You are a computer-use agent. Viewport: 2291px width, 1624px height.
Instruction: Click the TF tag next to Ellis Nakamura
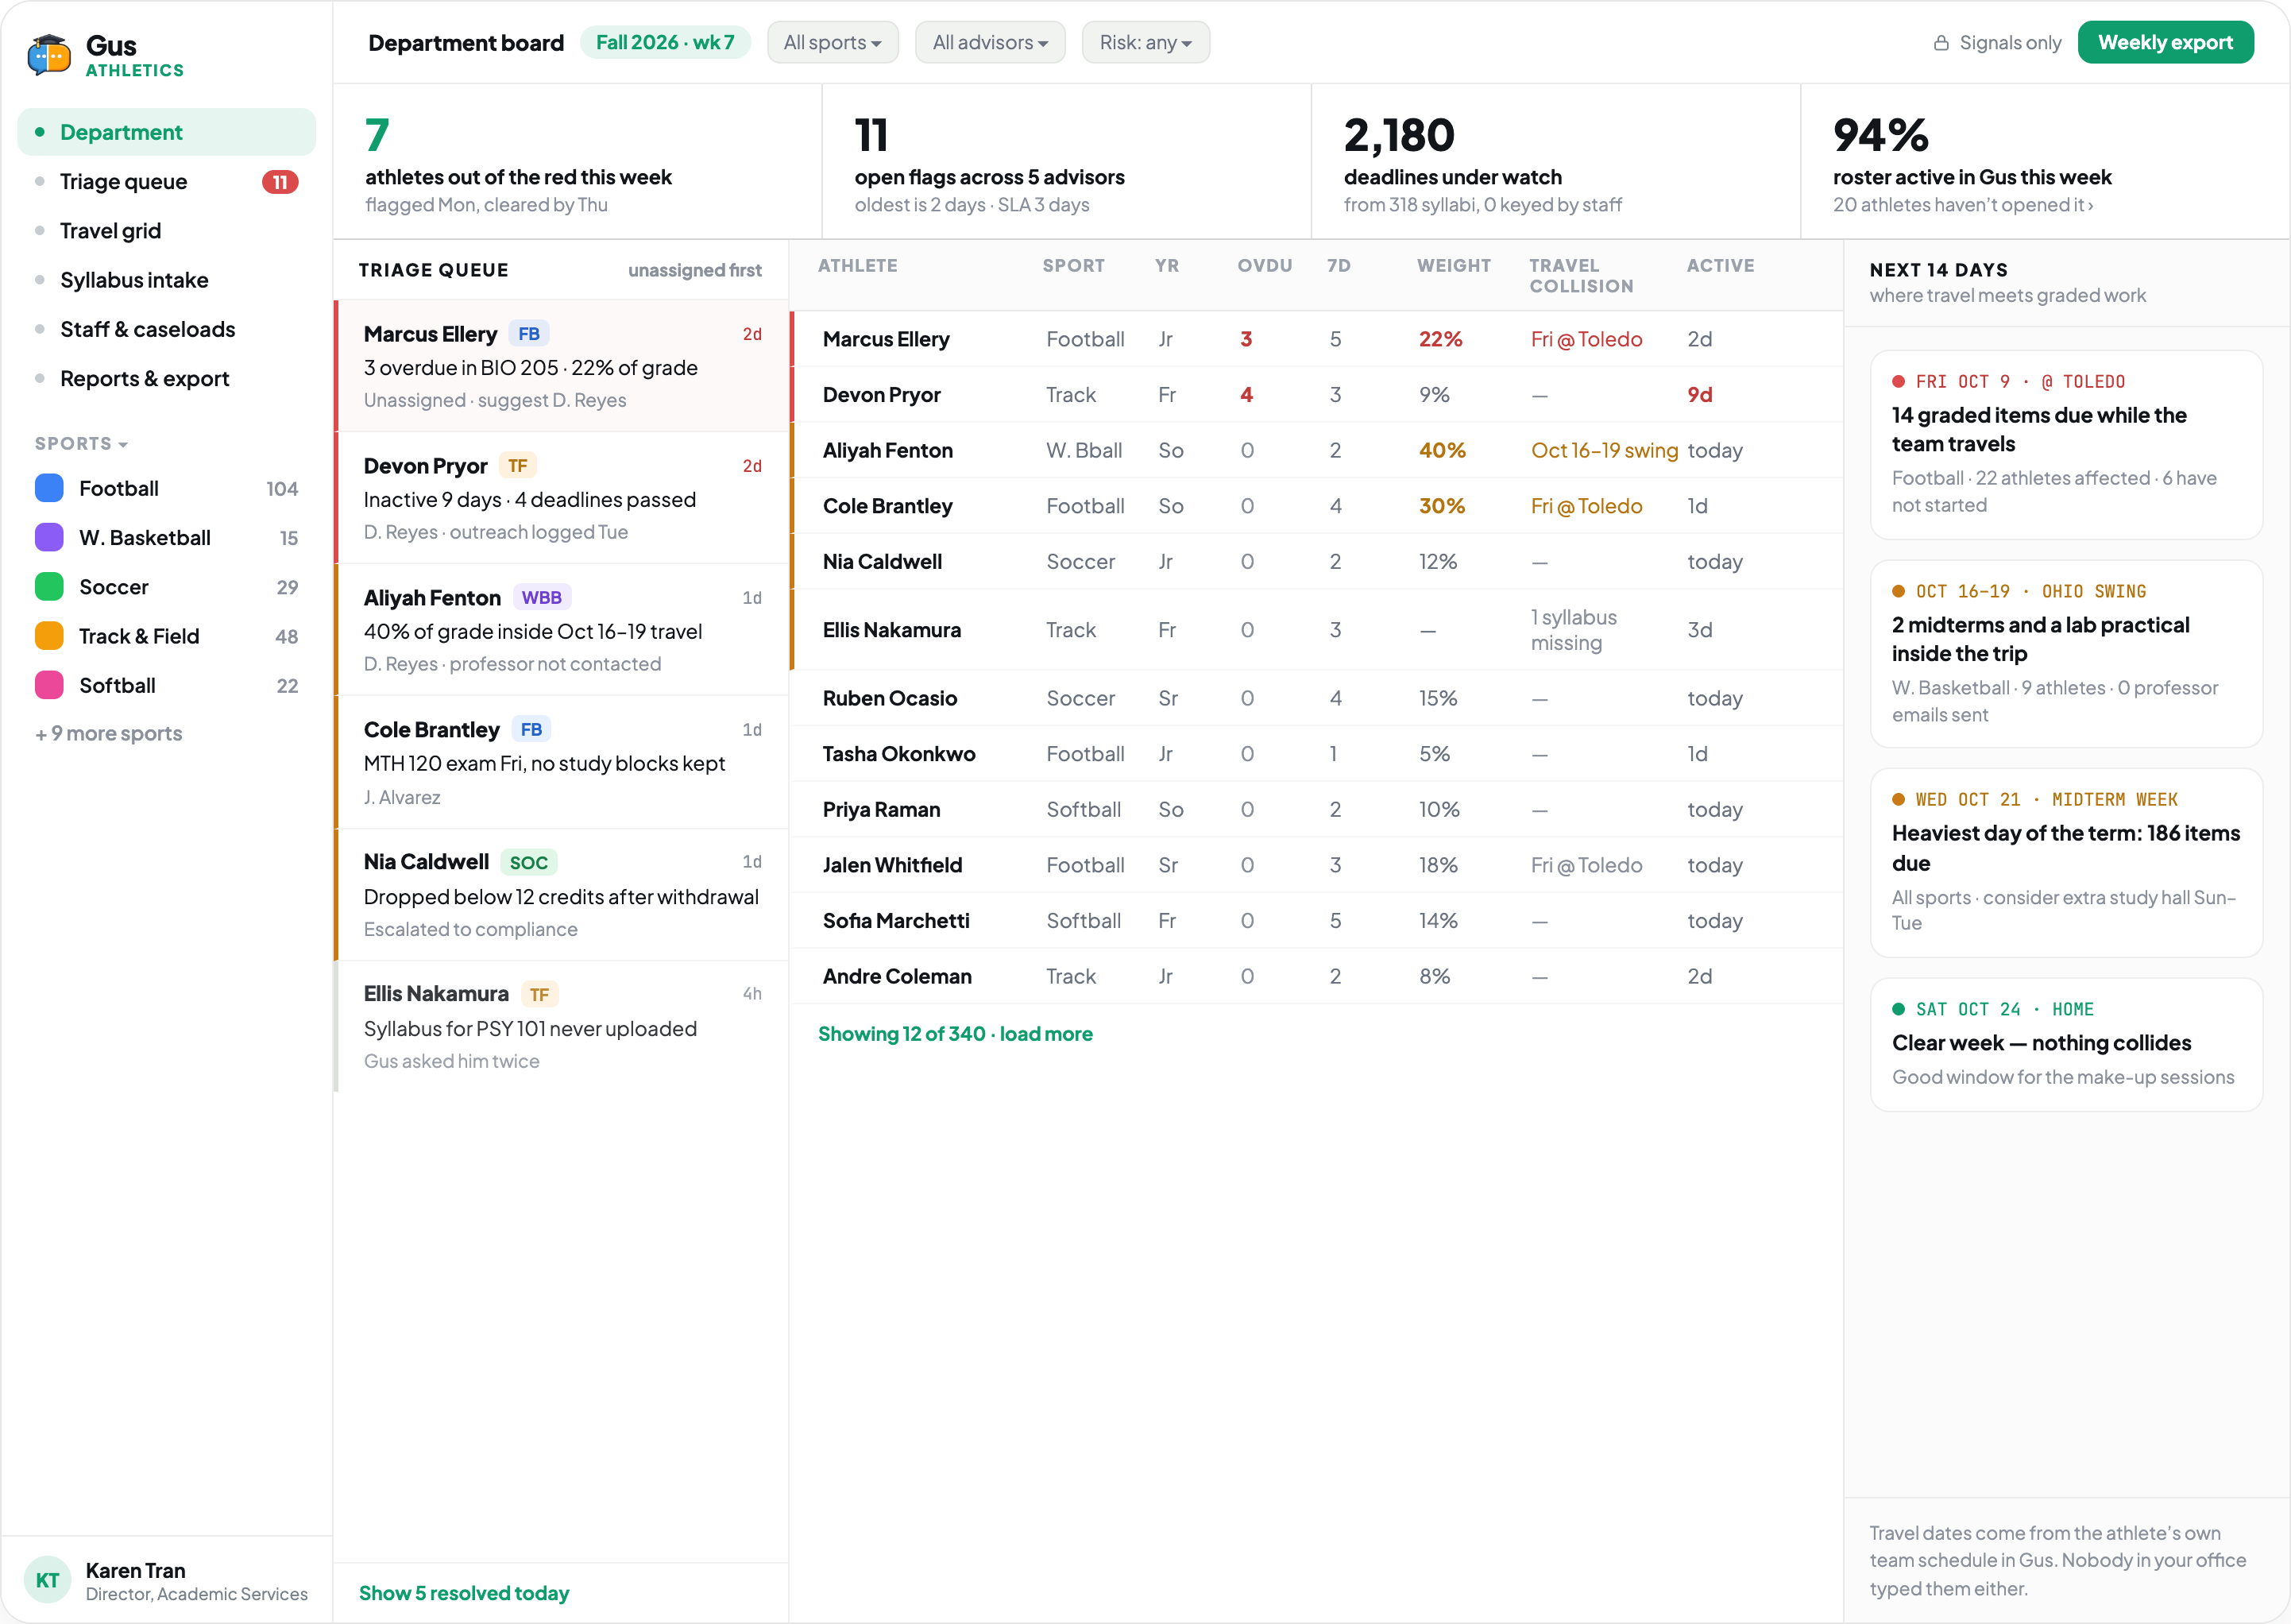tap(539, 995)
